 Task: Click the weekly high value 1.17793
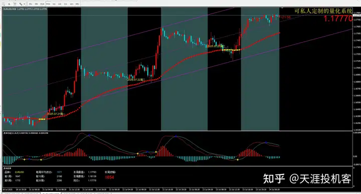(x=92, y=172)
